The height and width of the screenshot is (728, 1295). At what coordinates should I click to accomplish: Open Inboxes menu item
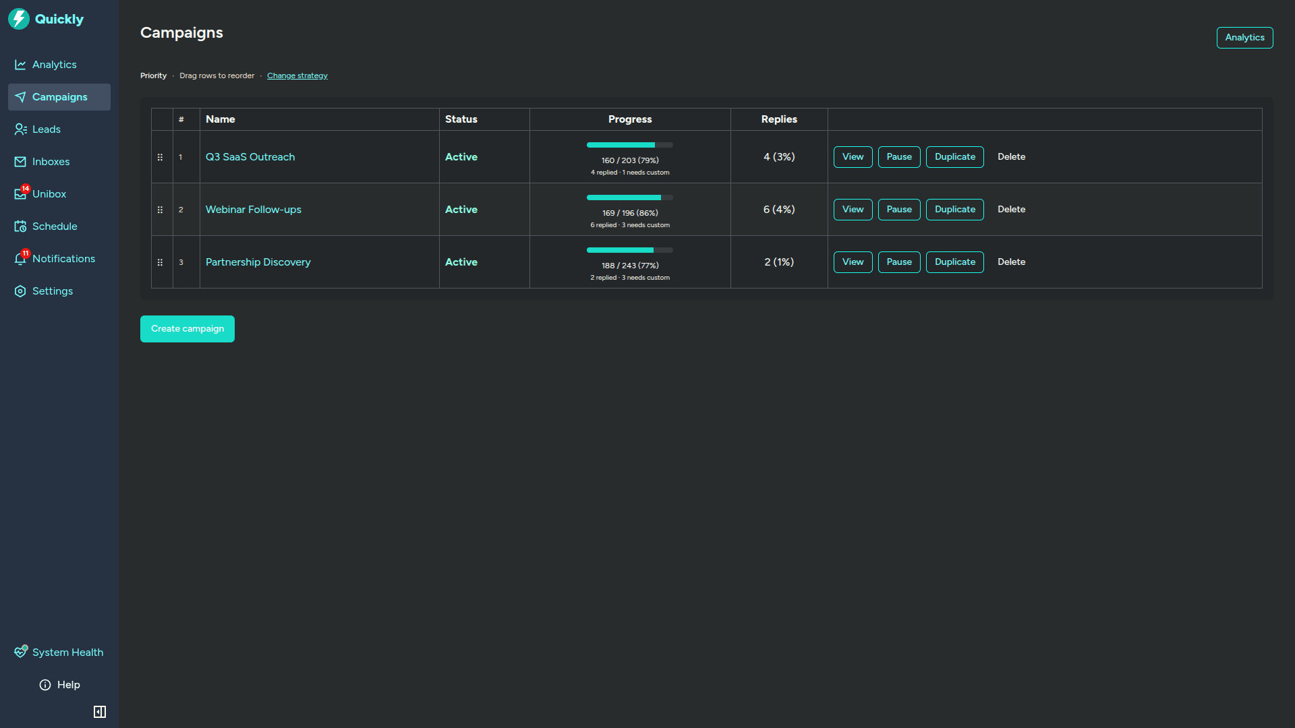point(59,162)
